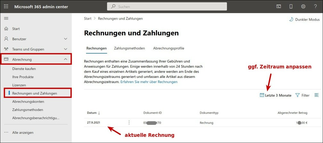Open the Cloud Shell terminal icon
The image size is (323, 143).
coord(279,6)
